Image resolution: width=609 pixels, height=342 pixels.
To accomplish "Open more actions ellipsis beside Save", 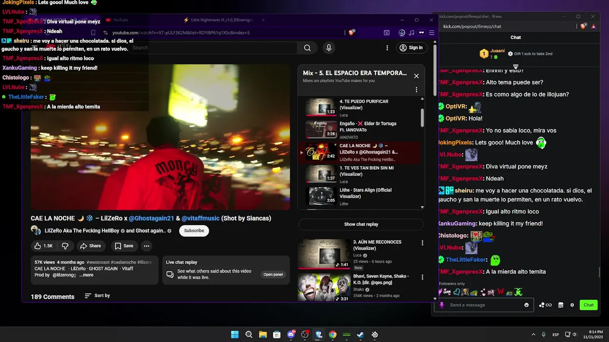I will click(147, 246).
